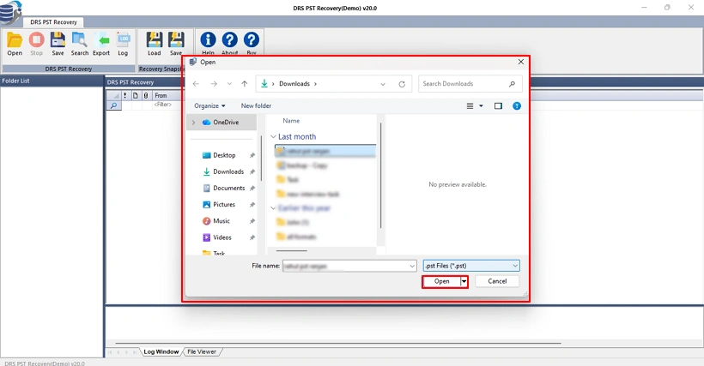Click the Open button's split dropdown arrow
This screenshot has width=704, height=366.
tap(464, 281)
